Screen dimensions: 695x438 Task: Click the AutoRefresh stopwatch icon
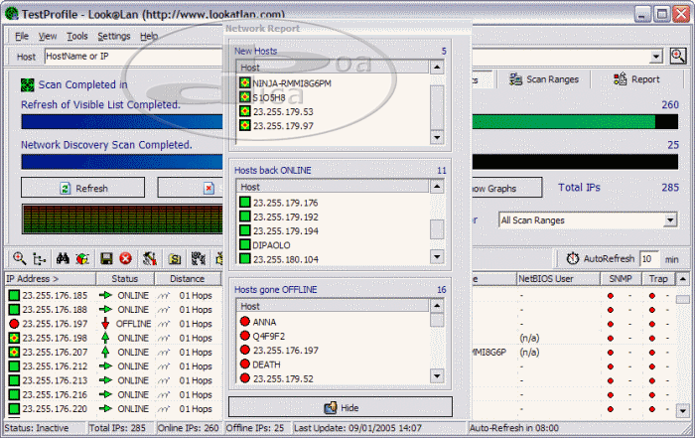pos(573,258)
